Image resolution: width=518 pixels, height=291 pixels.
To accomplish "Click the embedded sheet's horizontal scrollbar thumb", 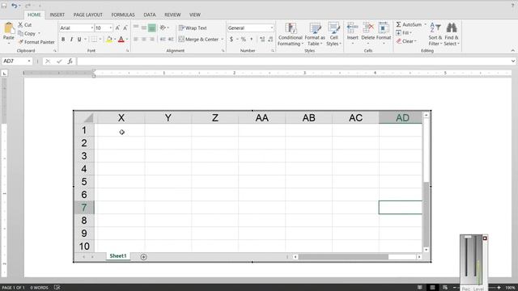I will coord(343,257).
